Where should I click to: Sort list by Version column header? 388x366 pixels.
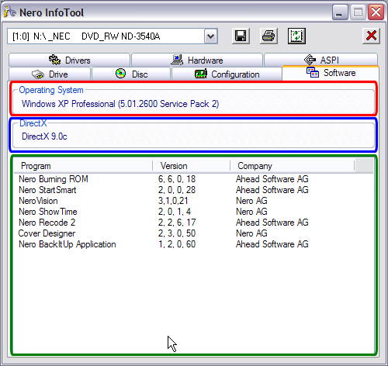pos(192,166)
